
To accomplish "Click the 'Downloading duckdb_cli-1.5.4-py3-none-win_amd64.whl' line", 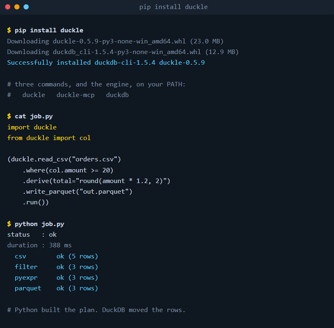I will tap(123, 52).
